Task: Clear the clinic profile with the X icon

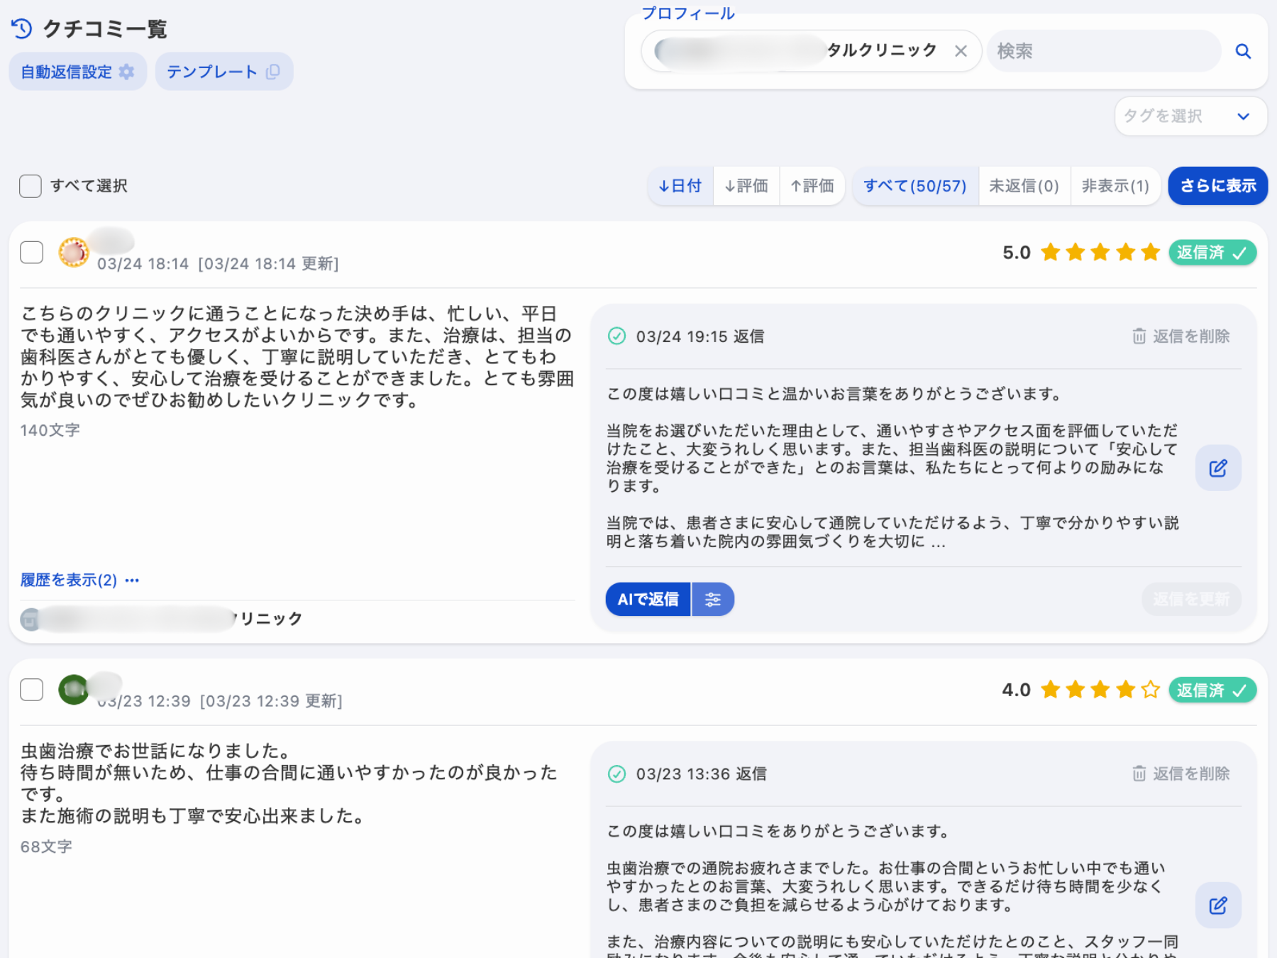Action: click(x=961, y=50)
